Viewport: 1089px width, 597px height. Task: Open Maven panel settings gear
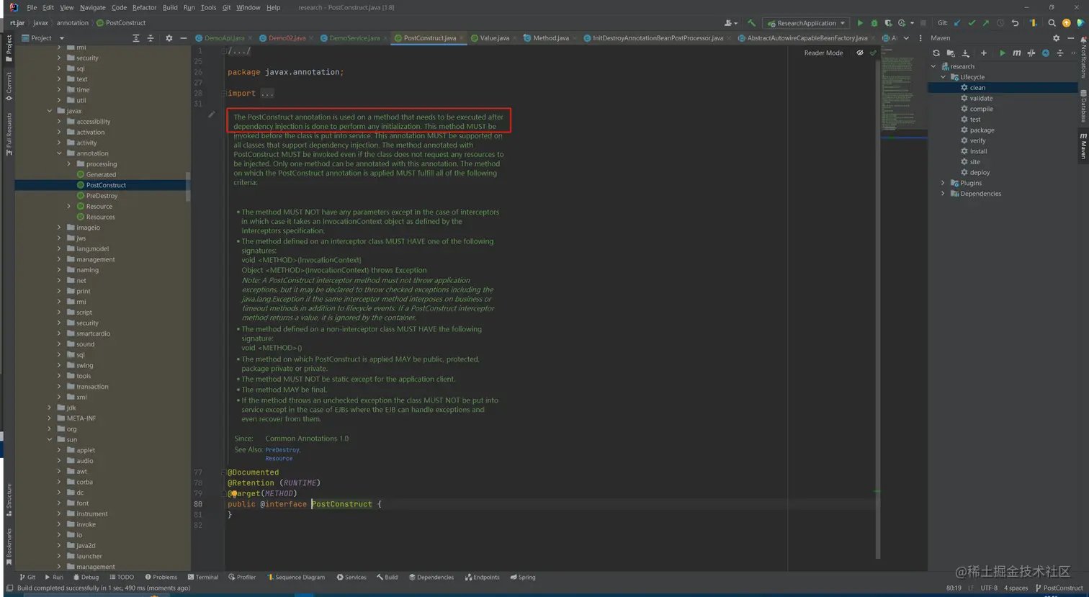(1056, 38)
